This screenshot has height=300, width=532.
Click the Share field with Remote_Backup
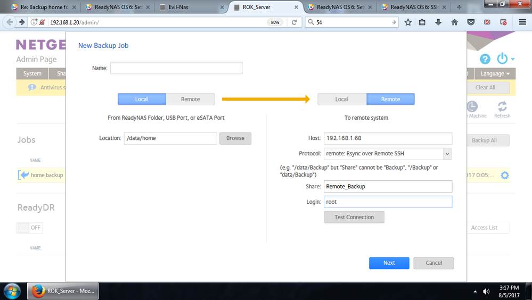pyautogui.click(x=388, y=187)
